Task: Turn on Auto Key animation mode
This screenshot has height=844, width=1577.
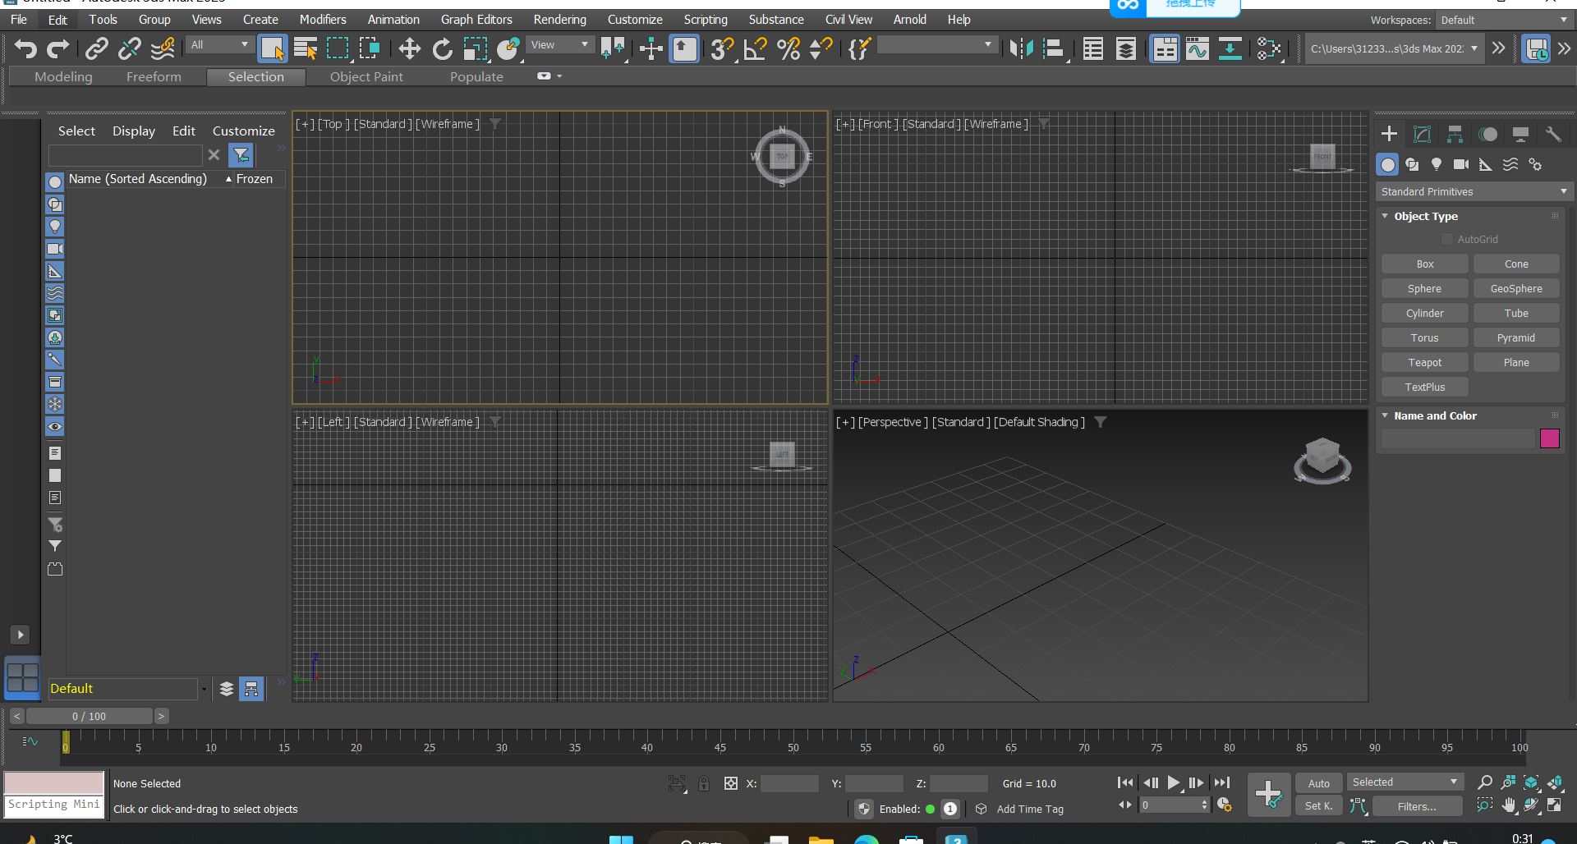Action: click(1318, 782)
